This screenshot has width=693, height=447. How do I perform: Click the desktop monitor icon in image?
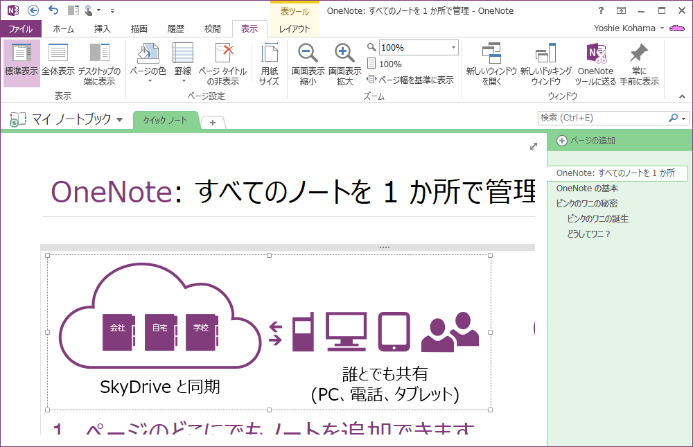[346, 331]
